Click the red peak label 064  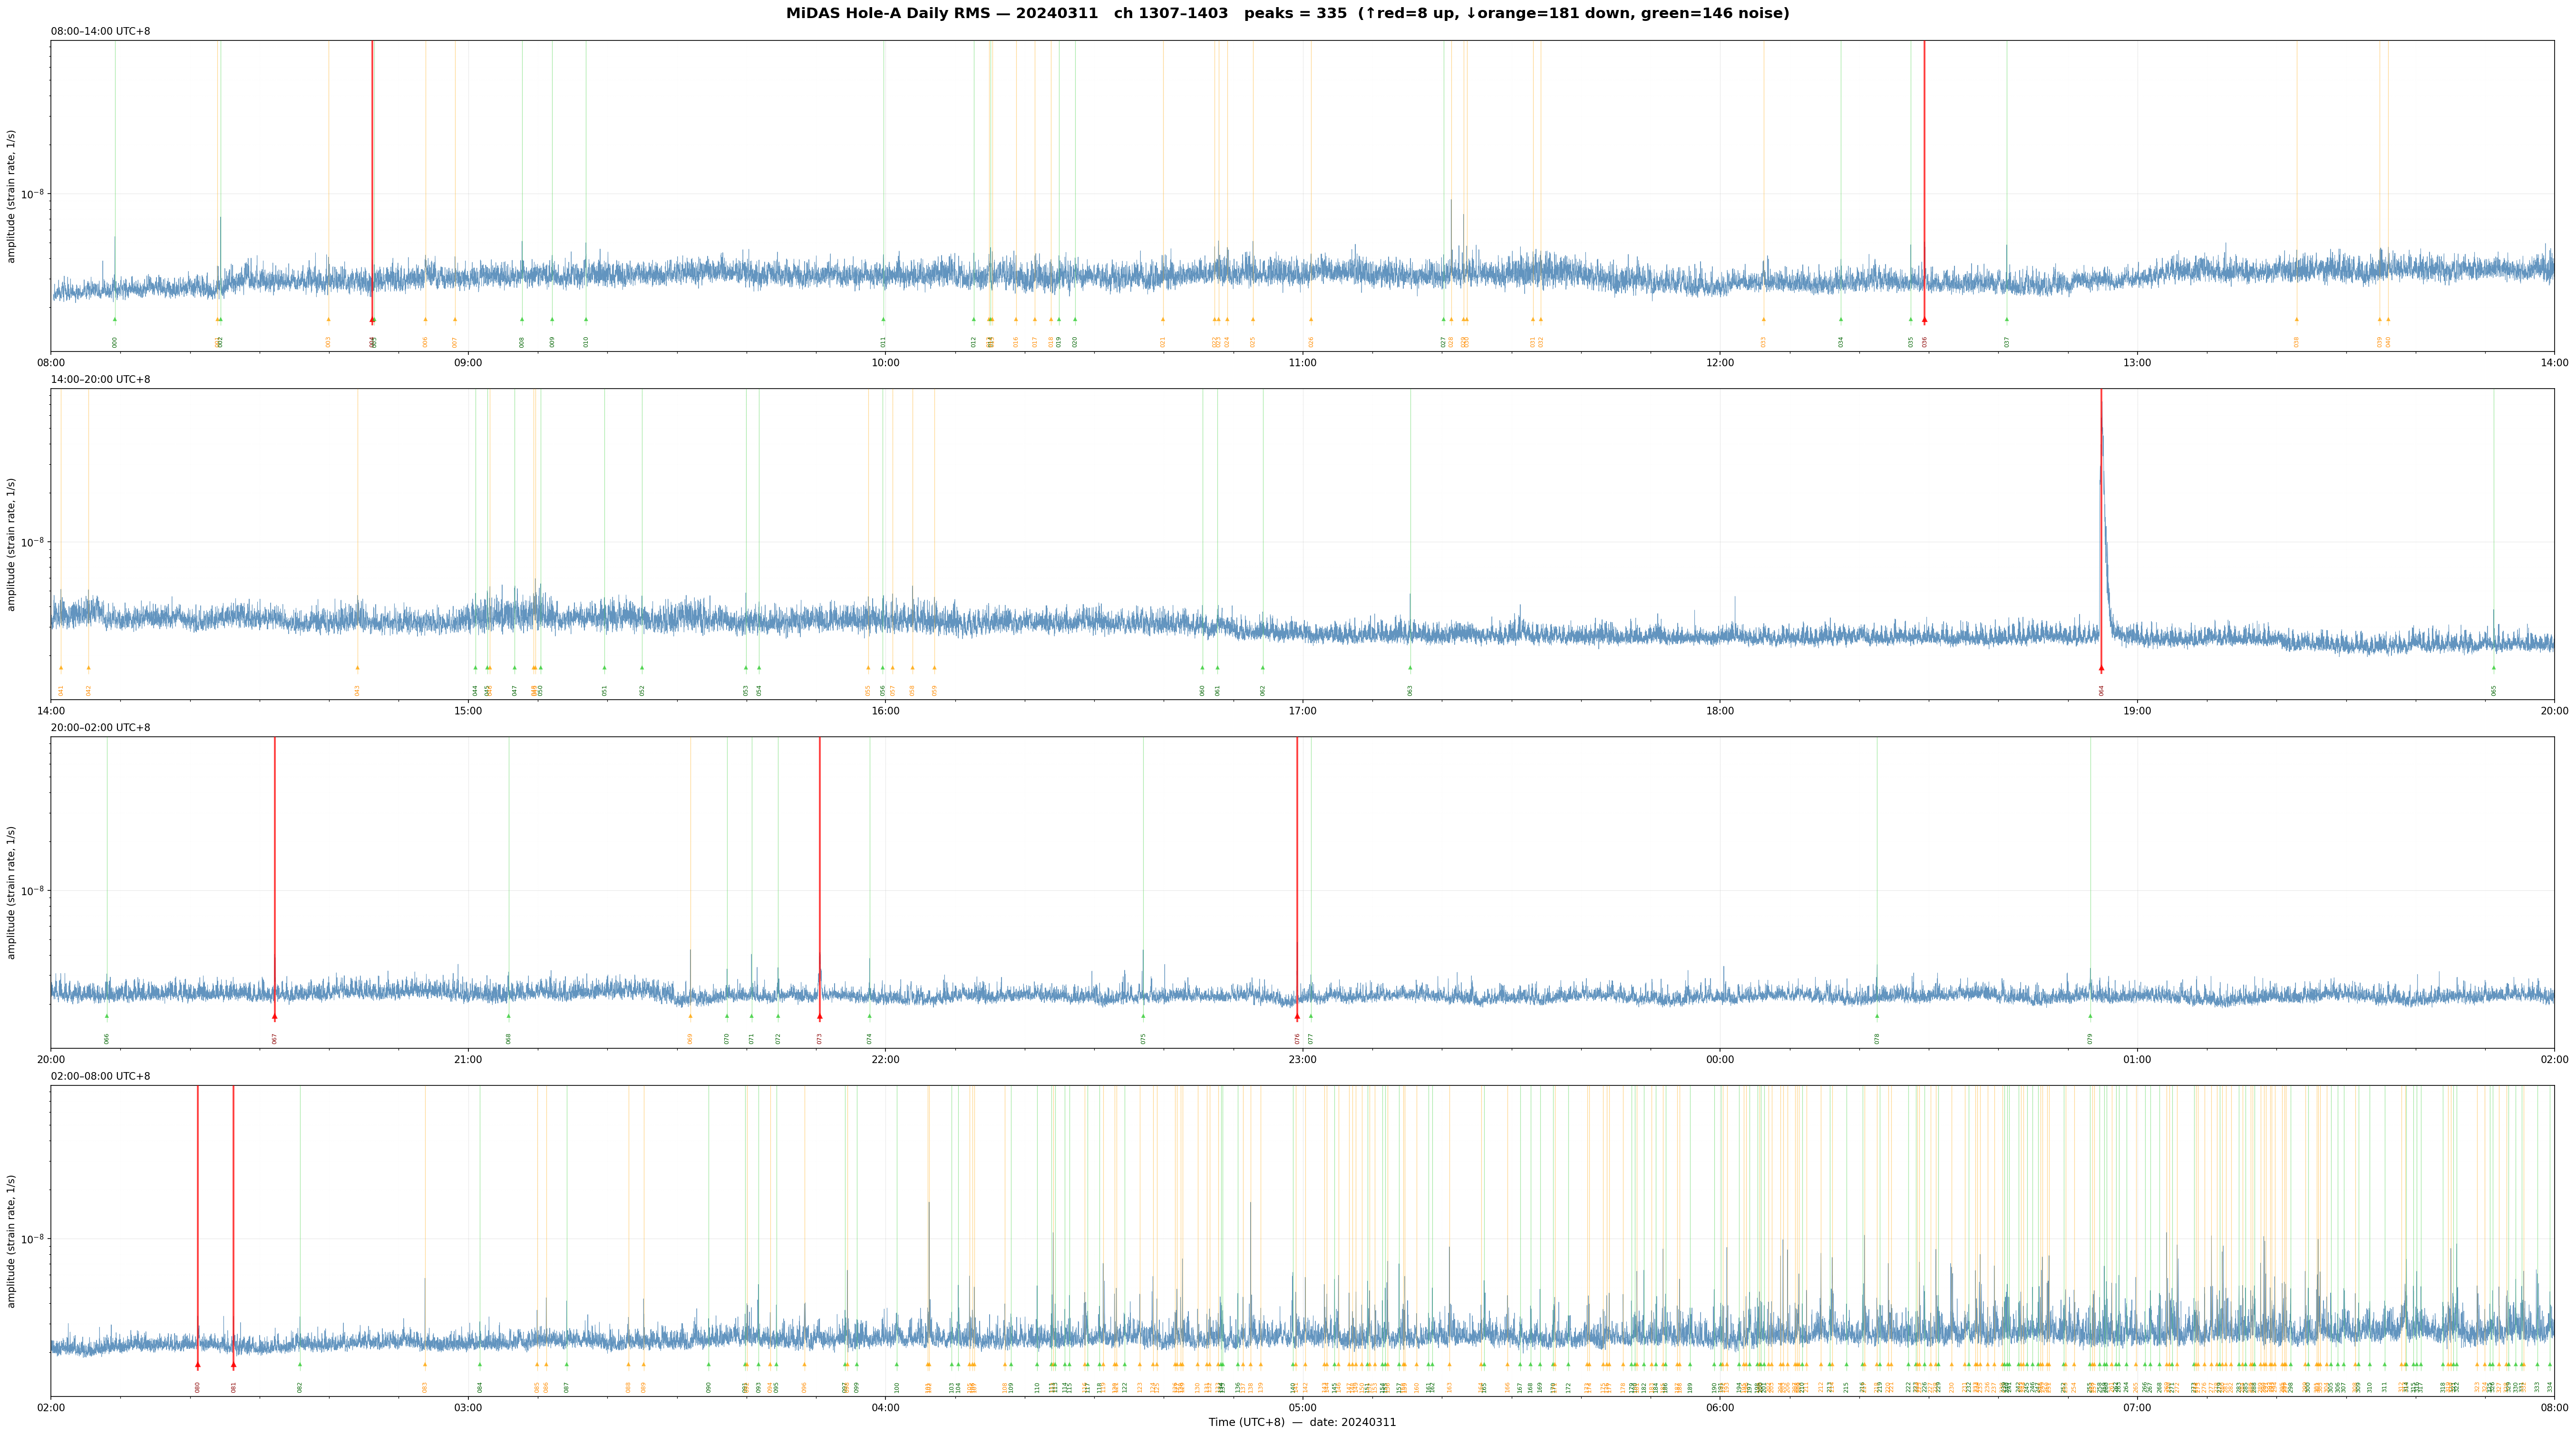pos(2101,690)
